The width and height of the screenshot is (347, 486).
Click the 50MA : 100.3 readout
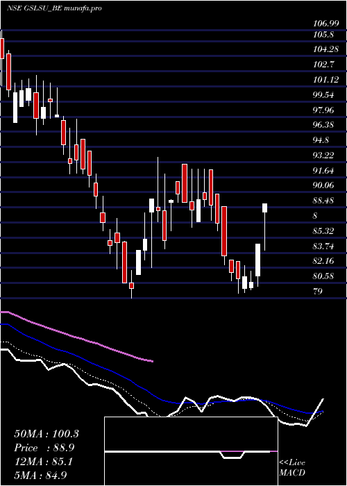(46, 434)
